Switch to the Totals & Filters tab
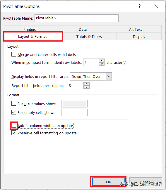This screenshot has width=166, height=190. (89, 37)
